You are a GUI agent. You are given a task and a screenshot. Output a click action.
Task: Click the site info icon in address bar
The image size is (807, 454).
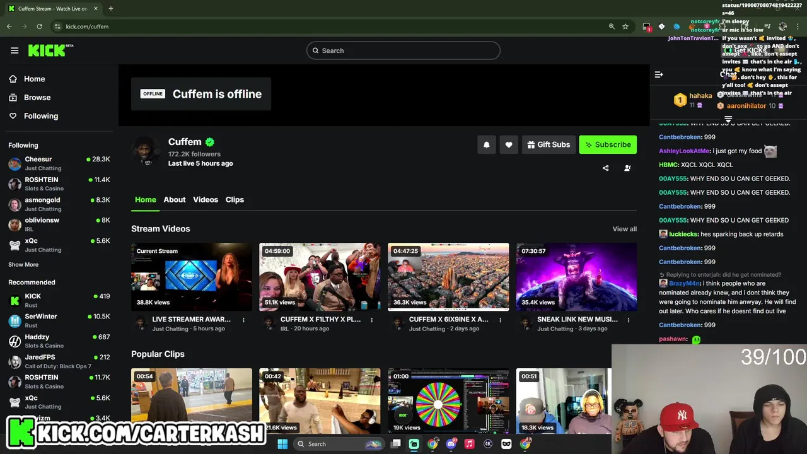57,26
